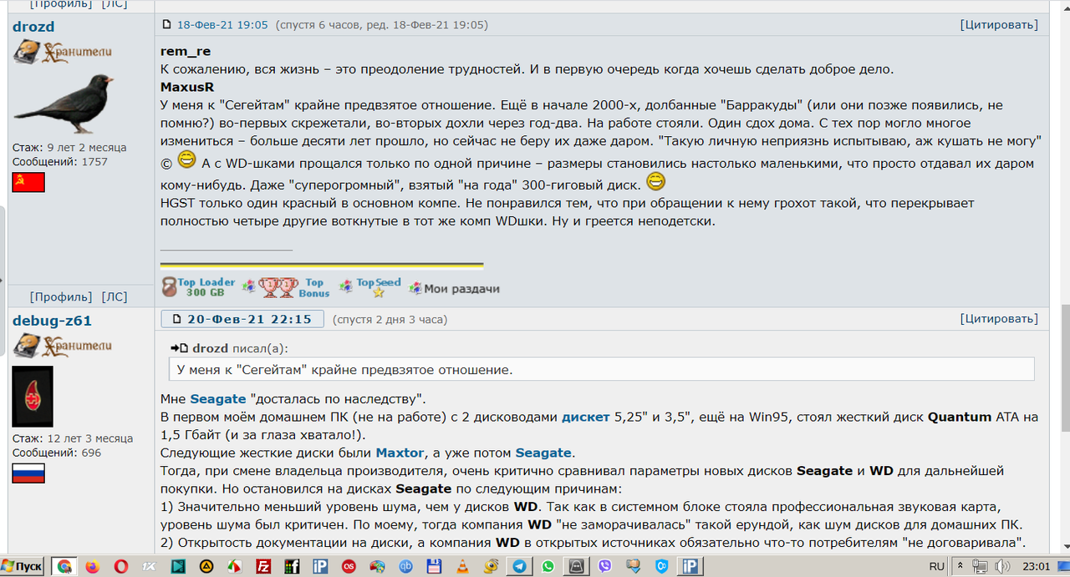
Task: Open first Seagate link in debug-z61's post
Action: (x=217, y=399)
